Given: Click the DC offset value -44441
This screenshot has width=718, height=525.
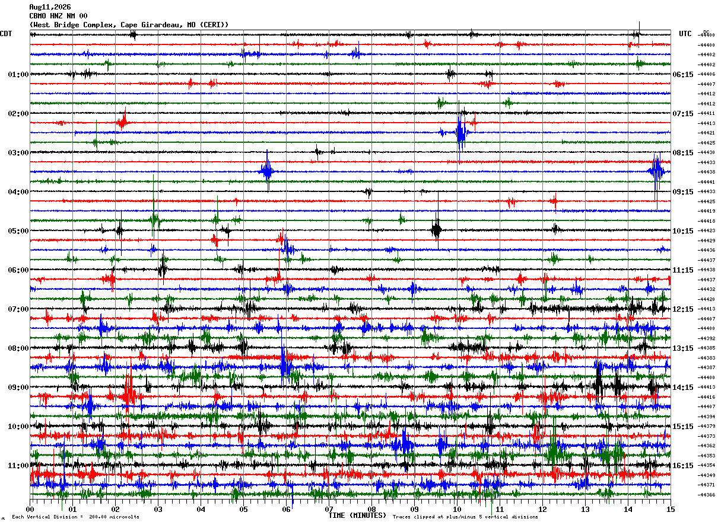Looking at the screenshot, I should coord(707,182).
